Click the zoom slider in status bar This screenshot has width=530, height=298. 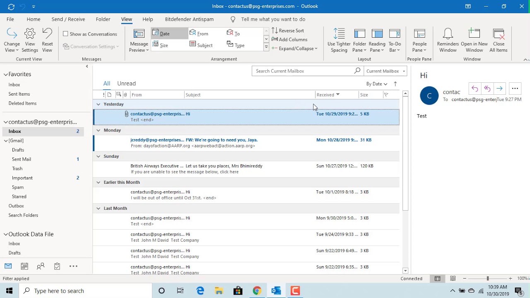pyautogui.click(x=487, y=279)
